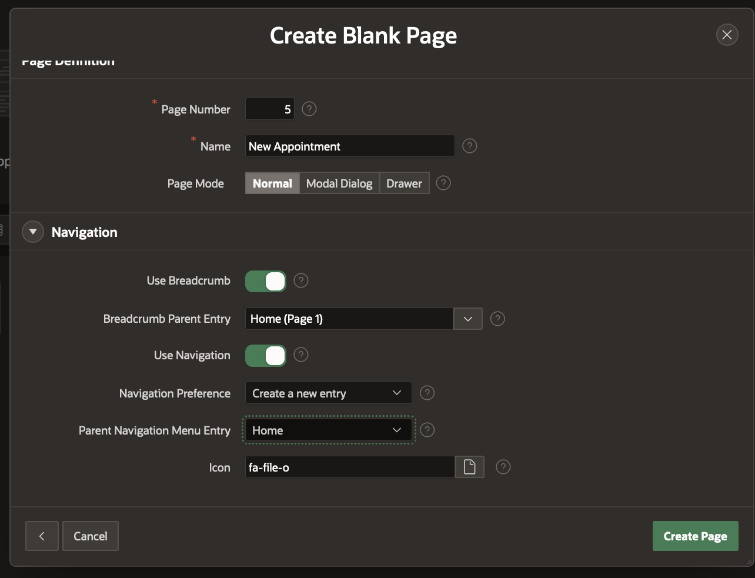Click the Breadcrumb Parent Entry text field
755x578 pixels.
[349, 319]
